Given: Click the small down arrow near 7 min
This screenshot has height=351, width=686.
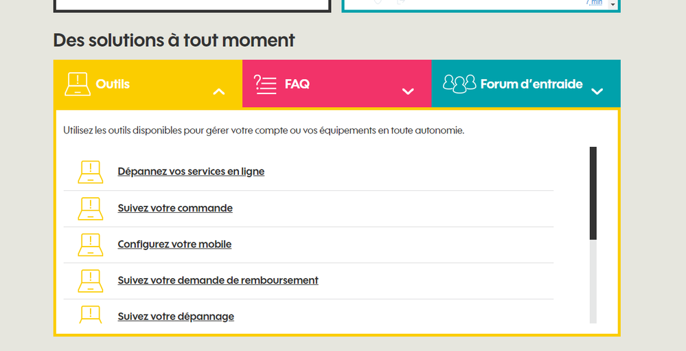Looking at the screenshot, I should coord(613,4).
